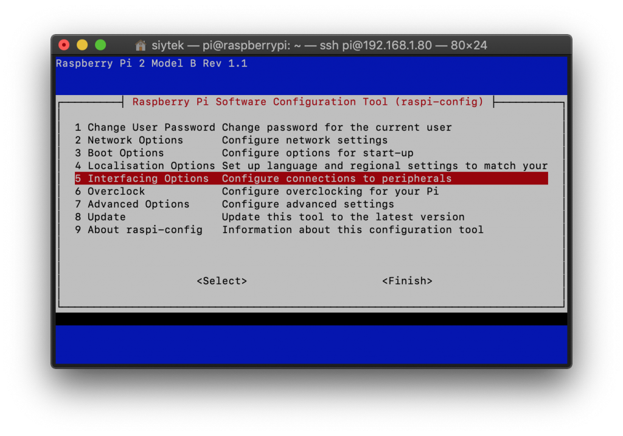Click 'Configure options for start-up' description
This screenshot has height=436, width=623.
[x=318, y=153]
